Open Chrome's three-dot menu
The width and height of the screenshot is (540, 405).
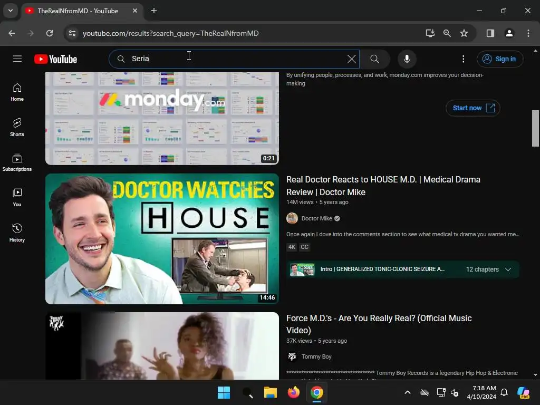click(x=528, y=33)
